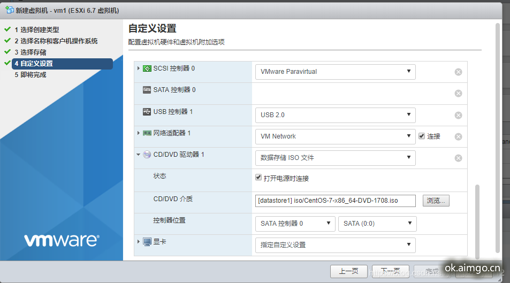Open the USB 2.0 version dropdown
The width and height of the screenshot is (510, 283).
click(335, 114)
